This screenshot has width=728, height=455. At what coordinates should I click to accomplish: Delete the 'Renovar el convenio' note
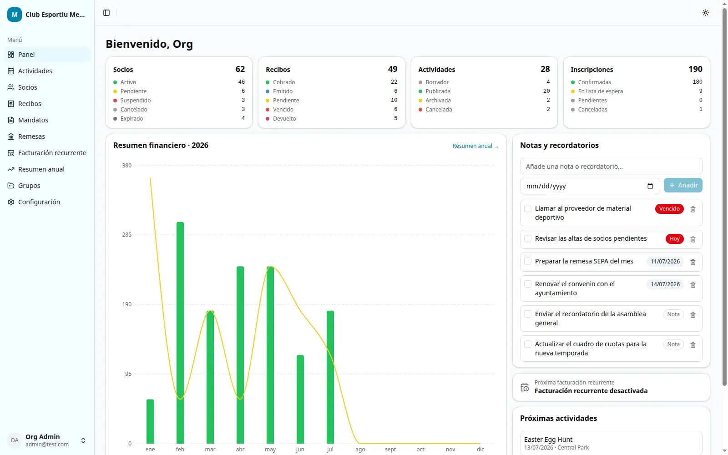pyautogui.click(x=693, y=285)
